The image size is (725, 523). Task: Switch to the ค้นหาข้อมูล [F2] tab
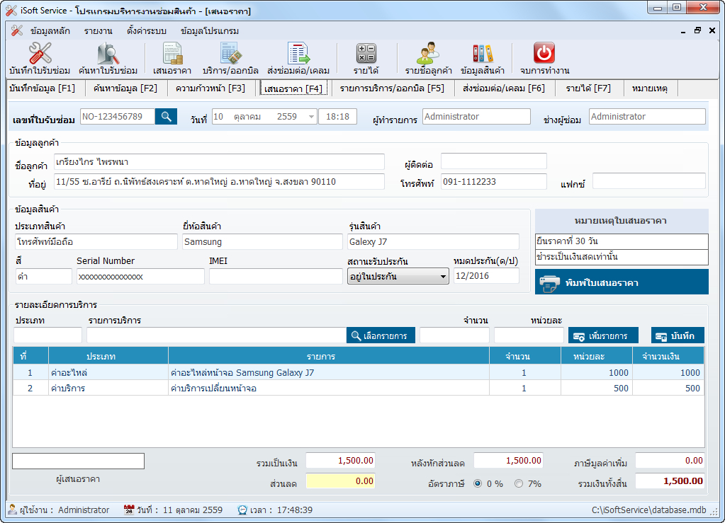click(x=125, y=88)
